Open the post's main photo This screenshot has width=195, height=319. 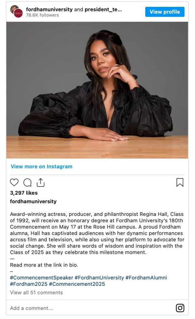pyautogui.click(x=97, y=90)
